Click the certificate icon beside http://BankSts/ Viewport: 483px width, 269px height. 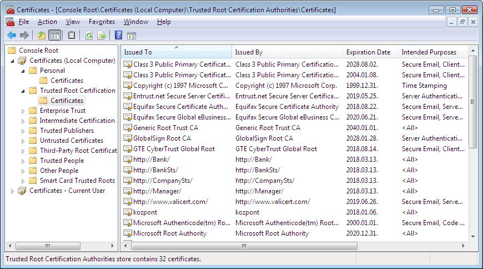128,170
